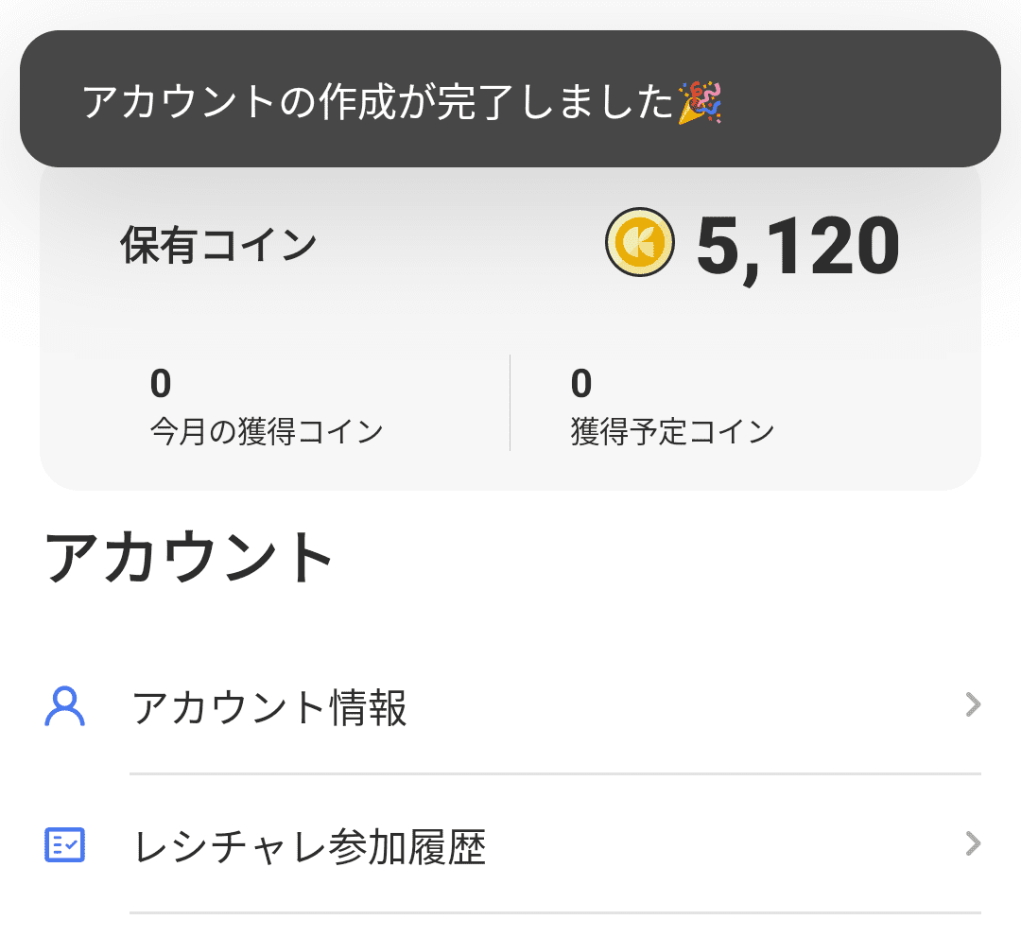Open account details via the person silhouette icon

63,703
